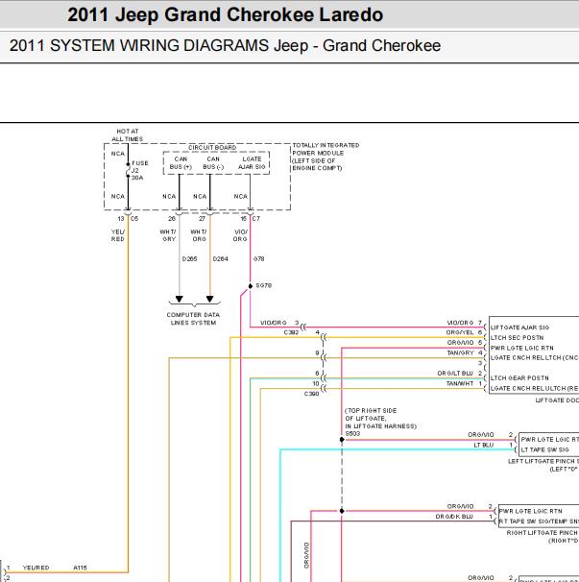Click the "LT BLU" wire label above pin 1
The height and width of the screenshot is (582, 579).
tap(484, 445)
